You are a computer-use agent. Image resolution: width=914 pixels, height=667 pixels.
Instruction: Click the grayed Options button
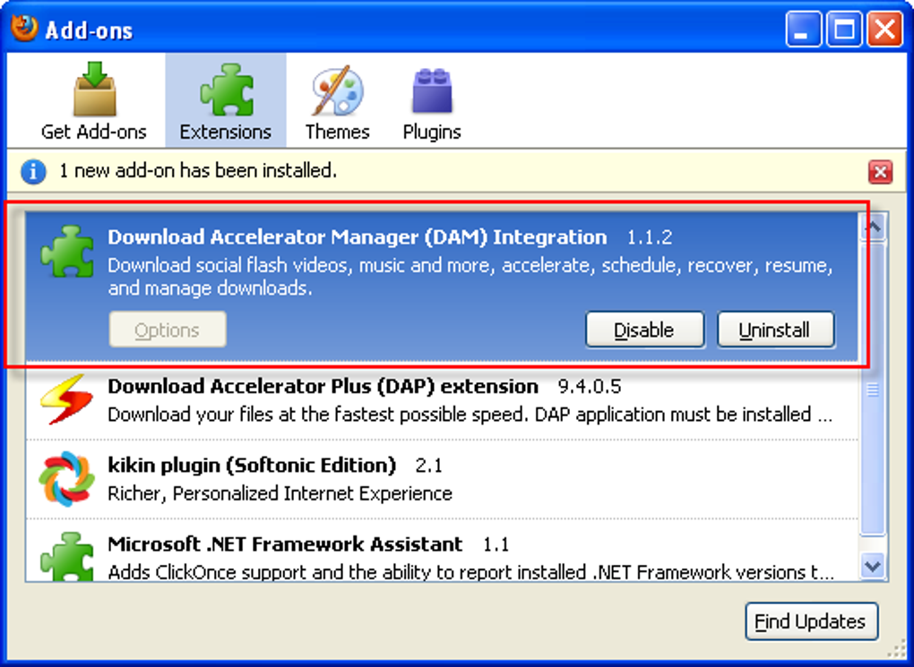point(168,329)
